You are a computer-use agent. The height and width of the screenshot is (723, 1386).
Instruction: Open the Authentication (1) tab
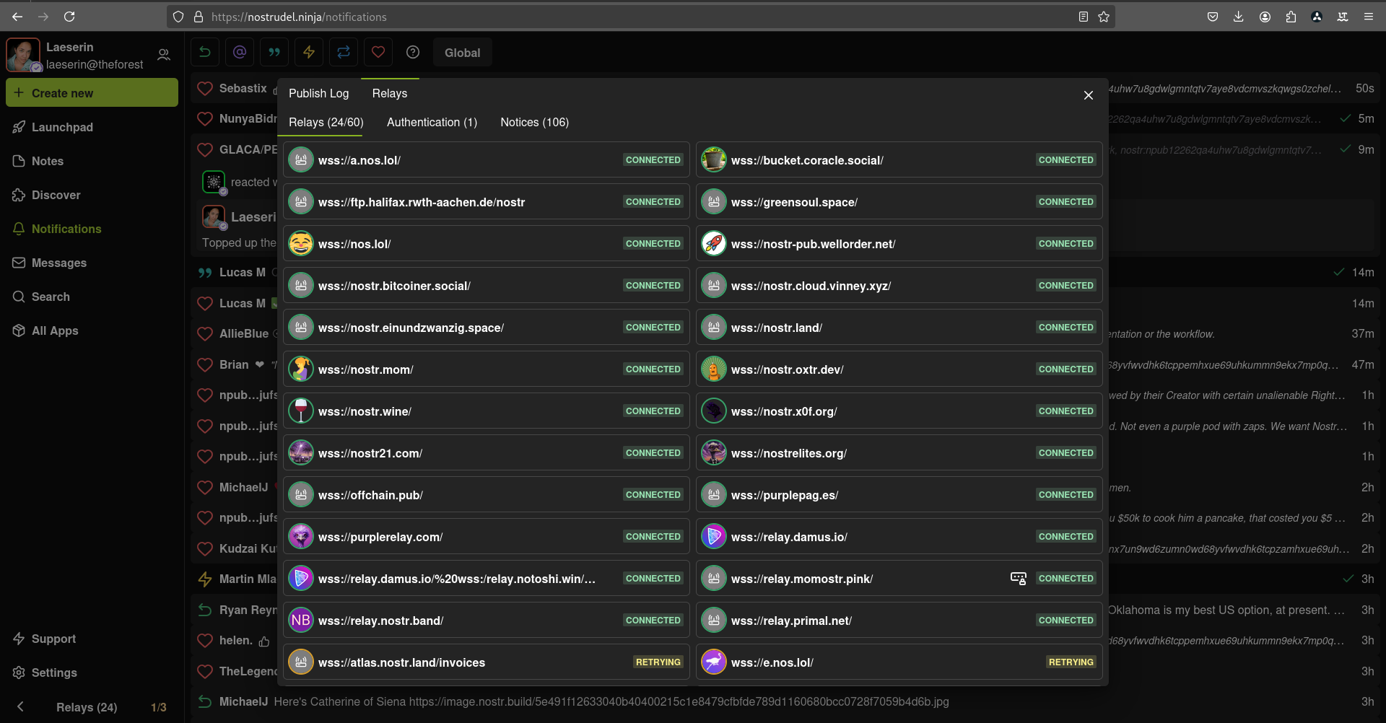(432, 122)
